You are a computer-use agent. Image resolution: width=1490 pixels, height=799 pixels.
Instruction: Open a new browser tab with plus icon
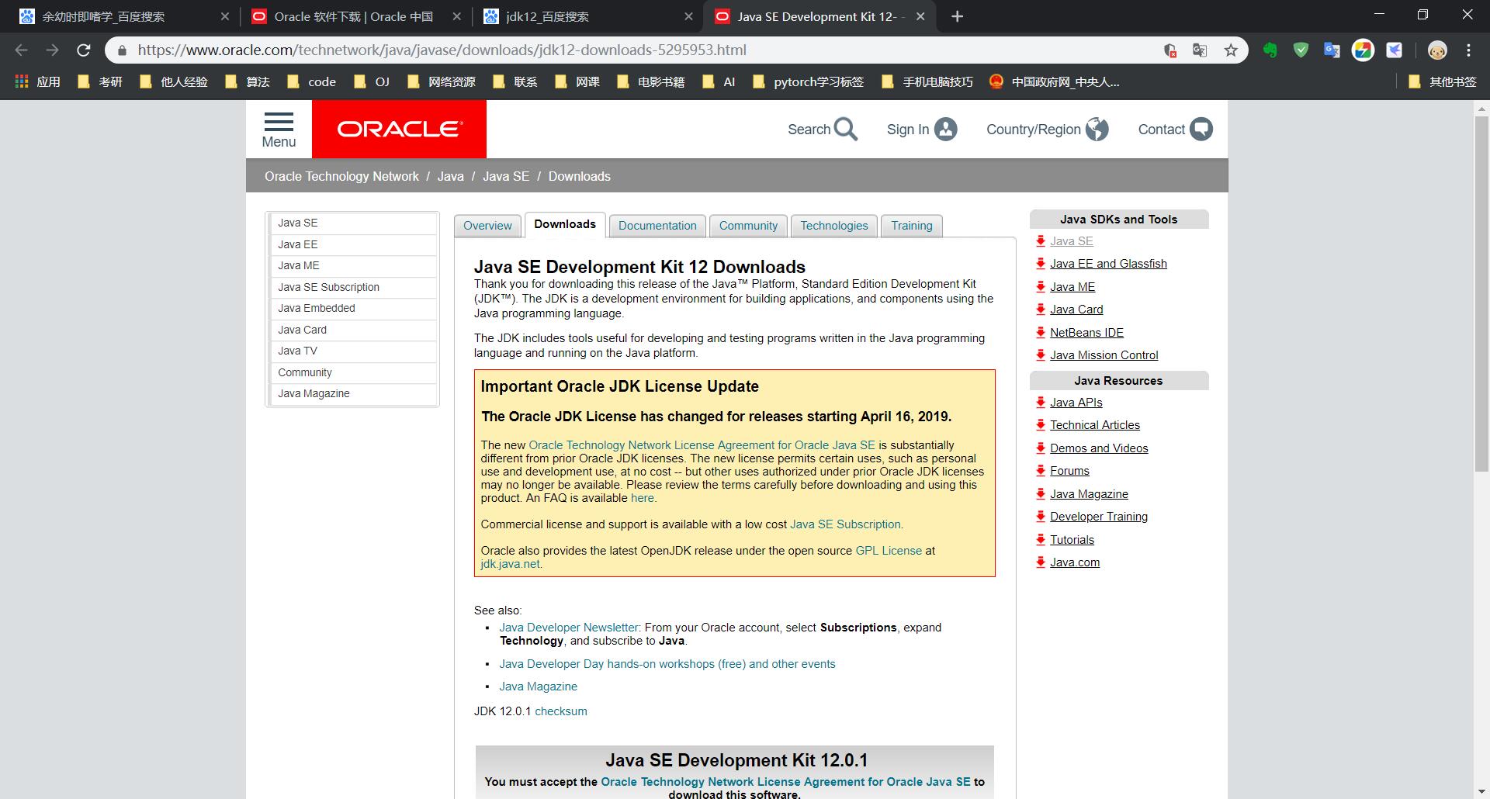tap(957, 16)
